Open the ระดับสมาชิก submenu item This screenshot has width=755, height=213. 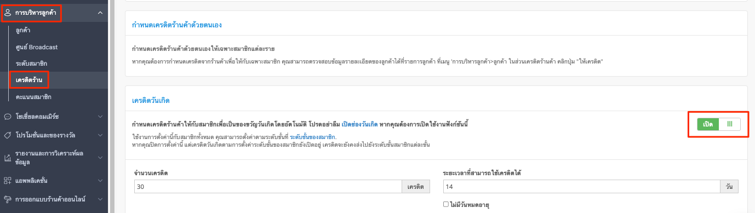coord(31,64)
